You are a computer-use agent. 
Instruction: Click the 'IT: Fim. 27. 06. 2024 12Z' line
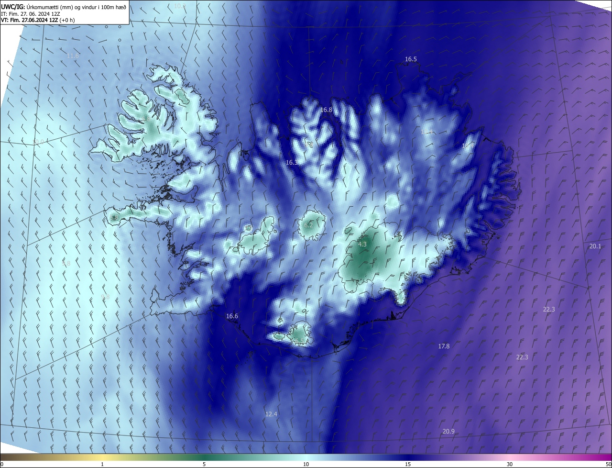pyautogui.click(x=31, y=13)
